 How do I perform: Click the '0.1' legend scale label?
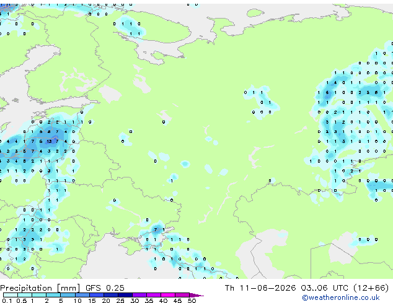click(7, 301)
